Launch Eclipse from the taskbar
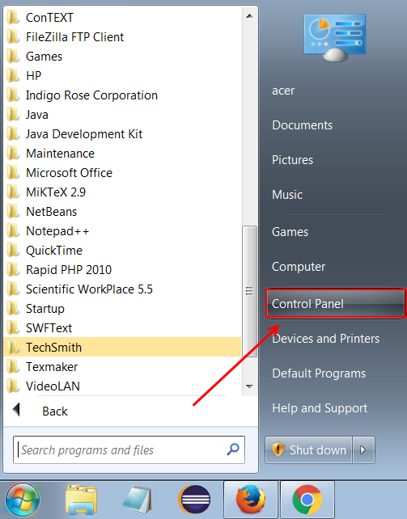Viewport: 407px width, 519px height. (x=195, y=500)
